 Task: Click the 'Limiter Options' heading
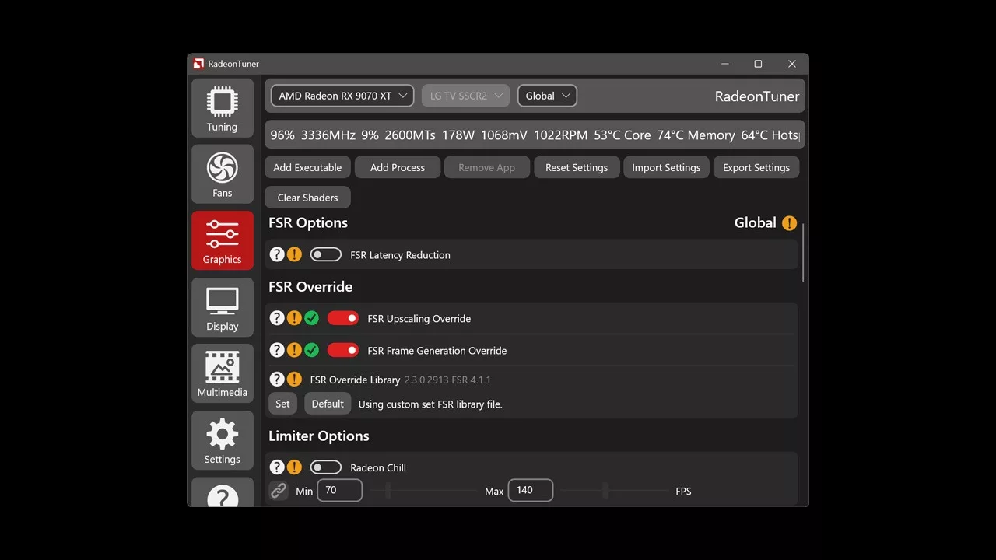[319, 436]
